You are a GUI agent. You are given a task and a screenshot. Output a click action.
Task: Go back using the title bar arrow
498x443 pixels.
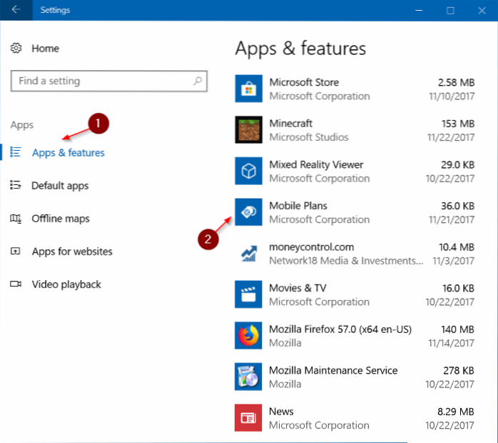click(x=16, y=11)
